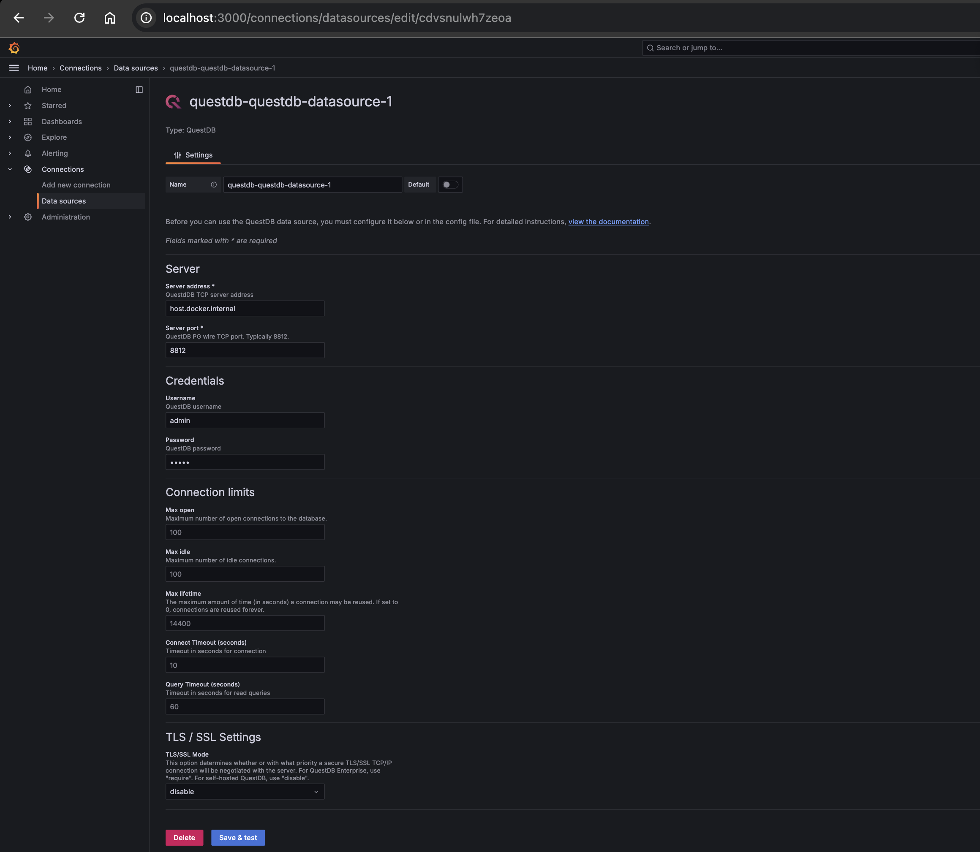Open Home in the sidebar menu
The image size is (980, 852).
(52, 90)
